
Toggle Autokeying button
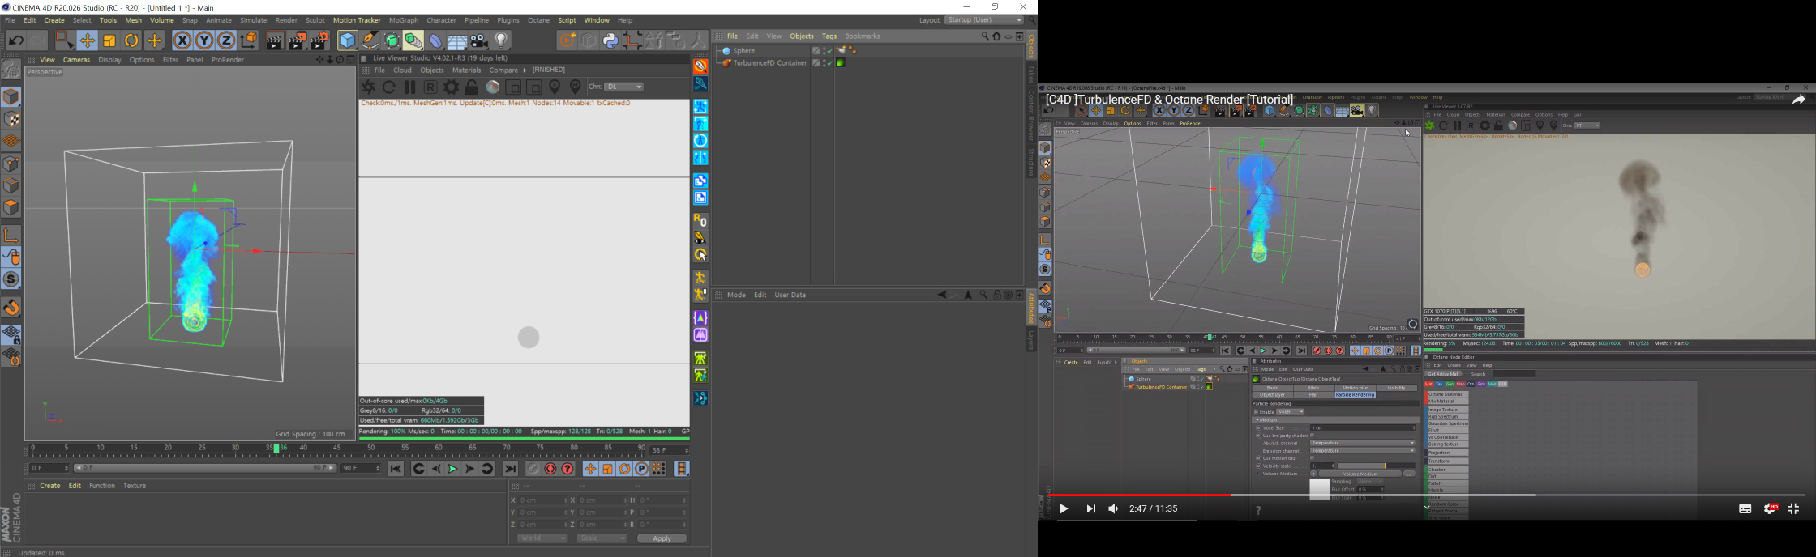click(x=550, y=469)
